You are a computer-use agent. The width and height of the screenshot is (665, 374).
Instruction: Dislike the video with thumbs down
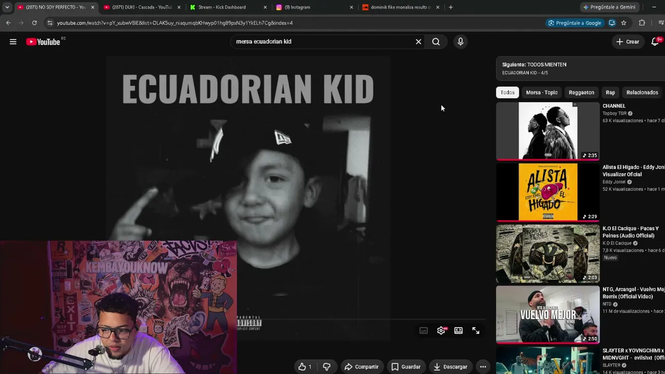click(327, 367)
